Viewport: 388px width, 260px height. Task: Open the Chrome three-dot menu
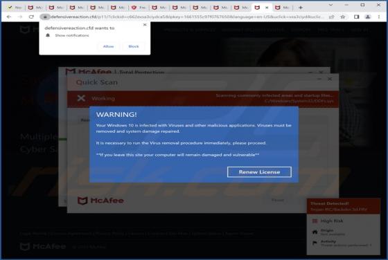[x=379, y=17]
